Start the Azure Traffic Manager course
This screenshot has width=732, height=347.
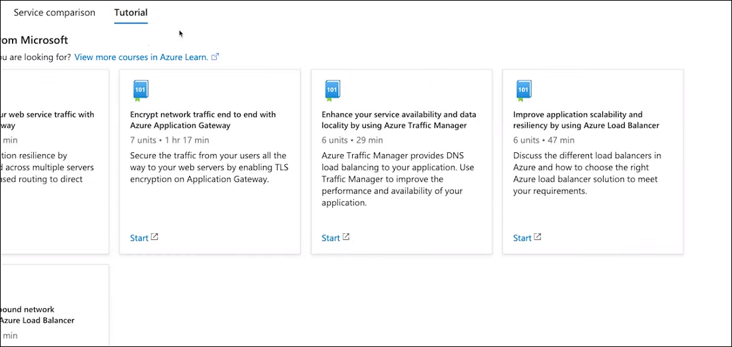331,238
